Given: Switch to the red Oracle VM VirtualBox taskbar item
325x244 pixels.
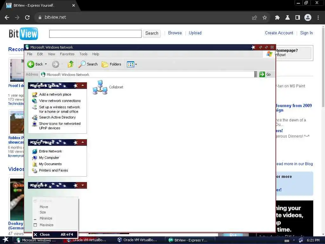Looking at the screenshot, I should point(87,240).
